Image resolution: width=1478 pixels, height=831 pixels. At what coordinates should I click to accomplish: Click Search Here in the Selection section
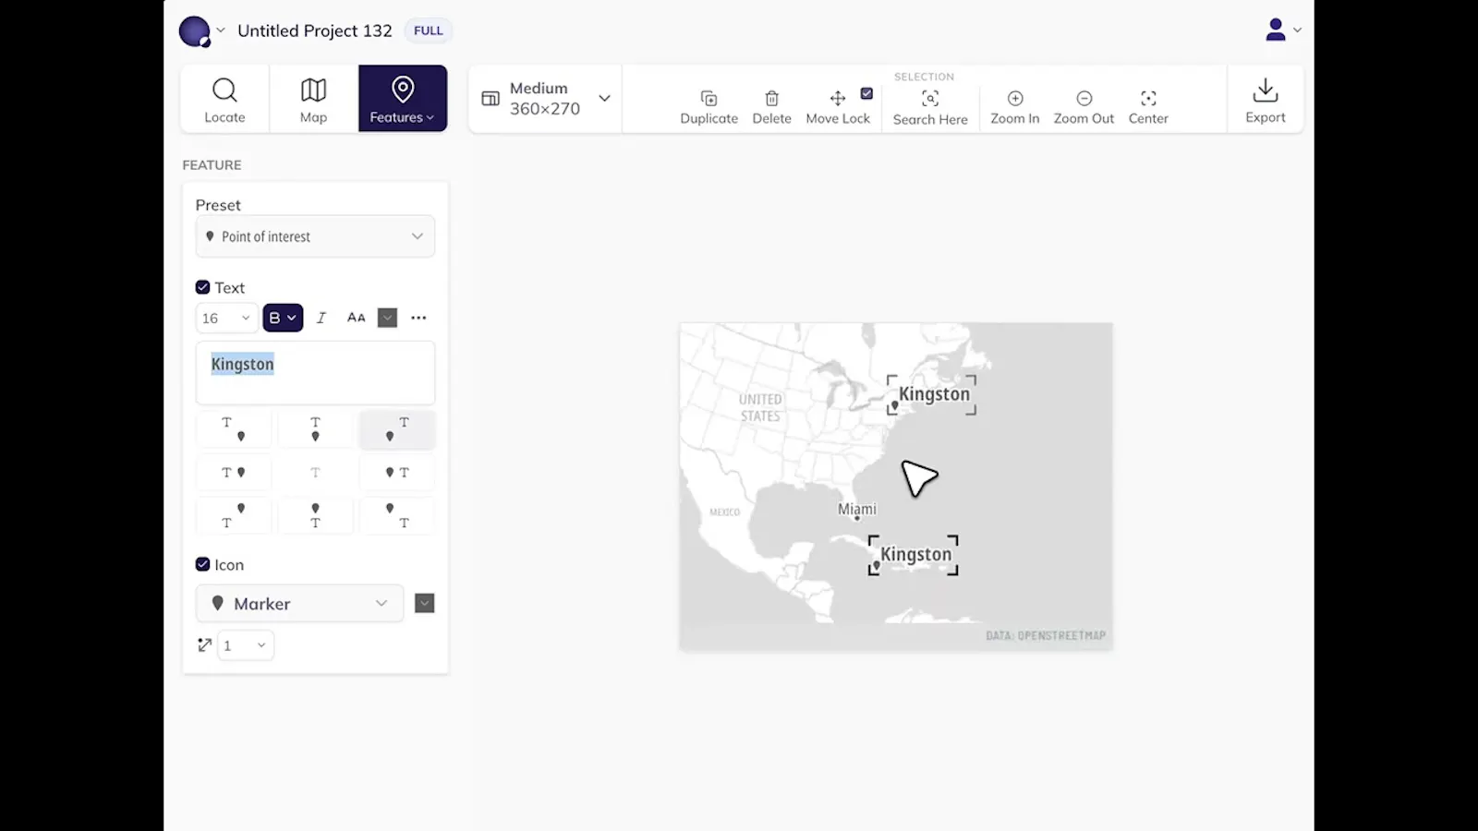[930, 108]
